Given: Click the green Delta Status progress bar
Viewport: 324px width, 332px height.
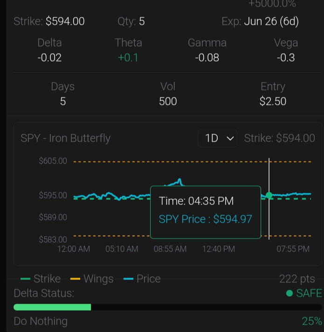Looking at the screenshot, I should [52, 307].
